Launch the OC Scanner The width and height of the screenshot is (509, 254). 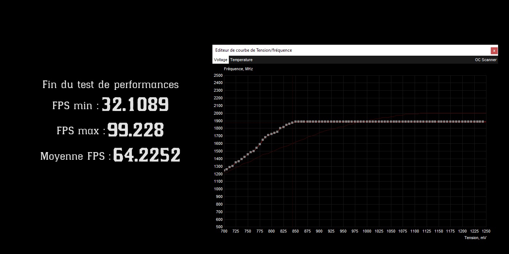pos(486,60)
